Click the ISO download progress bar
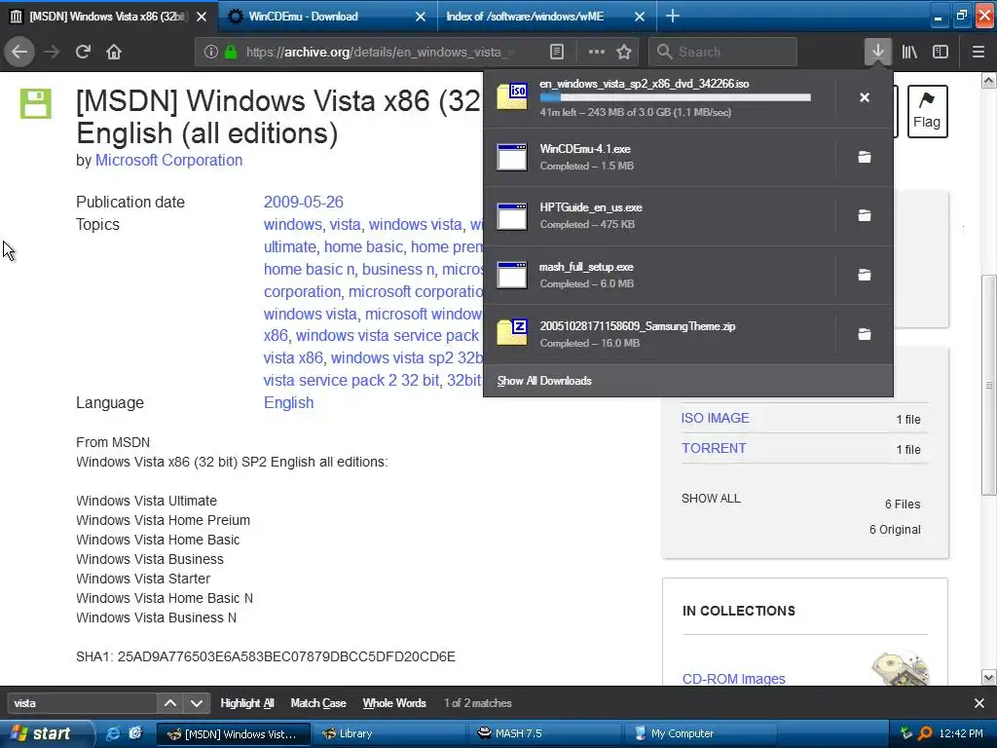Screen dimensions: 997x748 (675, 97)
